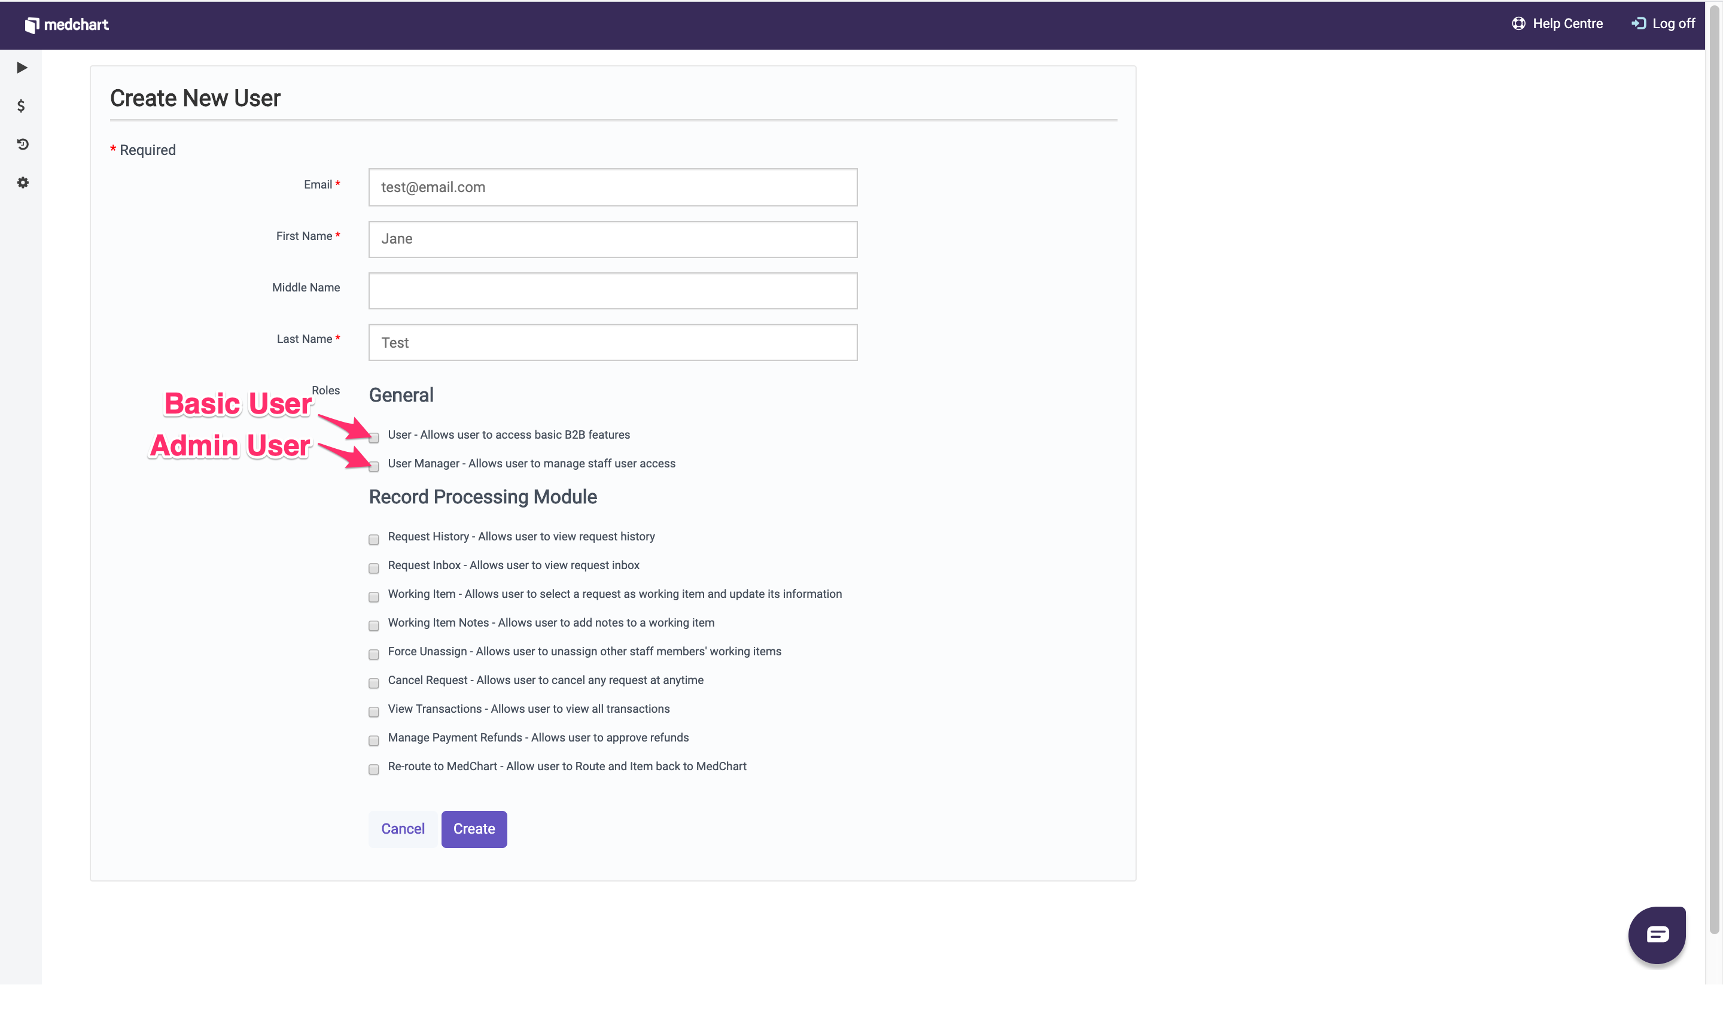Click the Cancel button
Viewport: 1723px width, 1009px height.
coord(403,829)
